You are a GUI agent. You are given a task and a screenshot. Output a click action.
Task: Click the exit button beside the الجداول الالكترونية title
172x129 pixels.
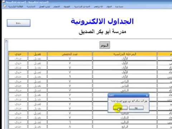[x=19, y=23]
